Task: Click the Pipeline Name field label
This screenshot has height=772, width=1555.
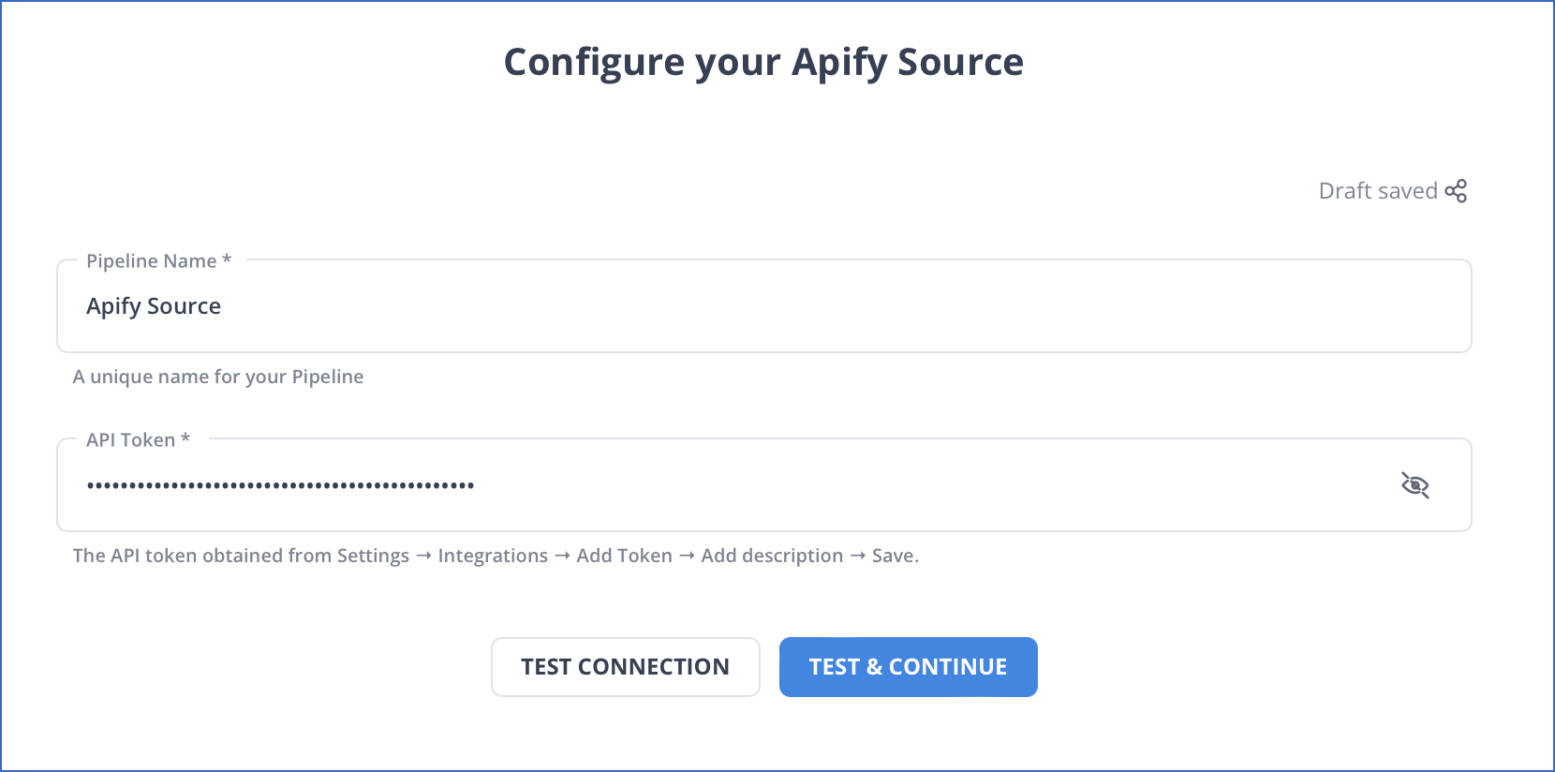Action: click(x=156, y=260)
